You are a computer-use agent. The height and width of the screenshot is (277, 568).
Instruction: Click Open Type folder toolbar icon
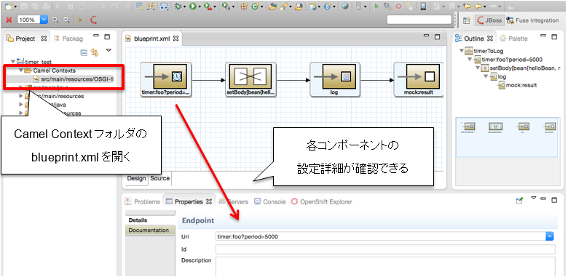[272, 7]
